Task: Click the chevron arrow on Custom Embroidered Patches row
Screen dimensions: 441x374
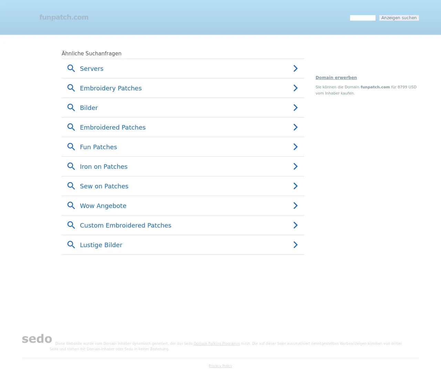Action: (x=296, y=225)
